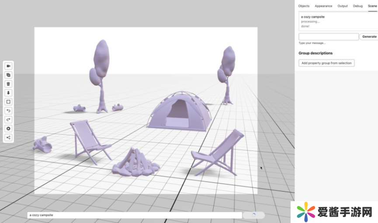Viewport: 378px width, 223px height.
Task: Focus the message input next to Generate
Action: pos(329,37)
